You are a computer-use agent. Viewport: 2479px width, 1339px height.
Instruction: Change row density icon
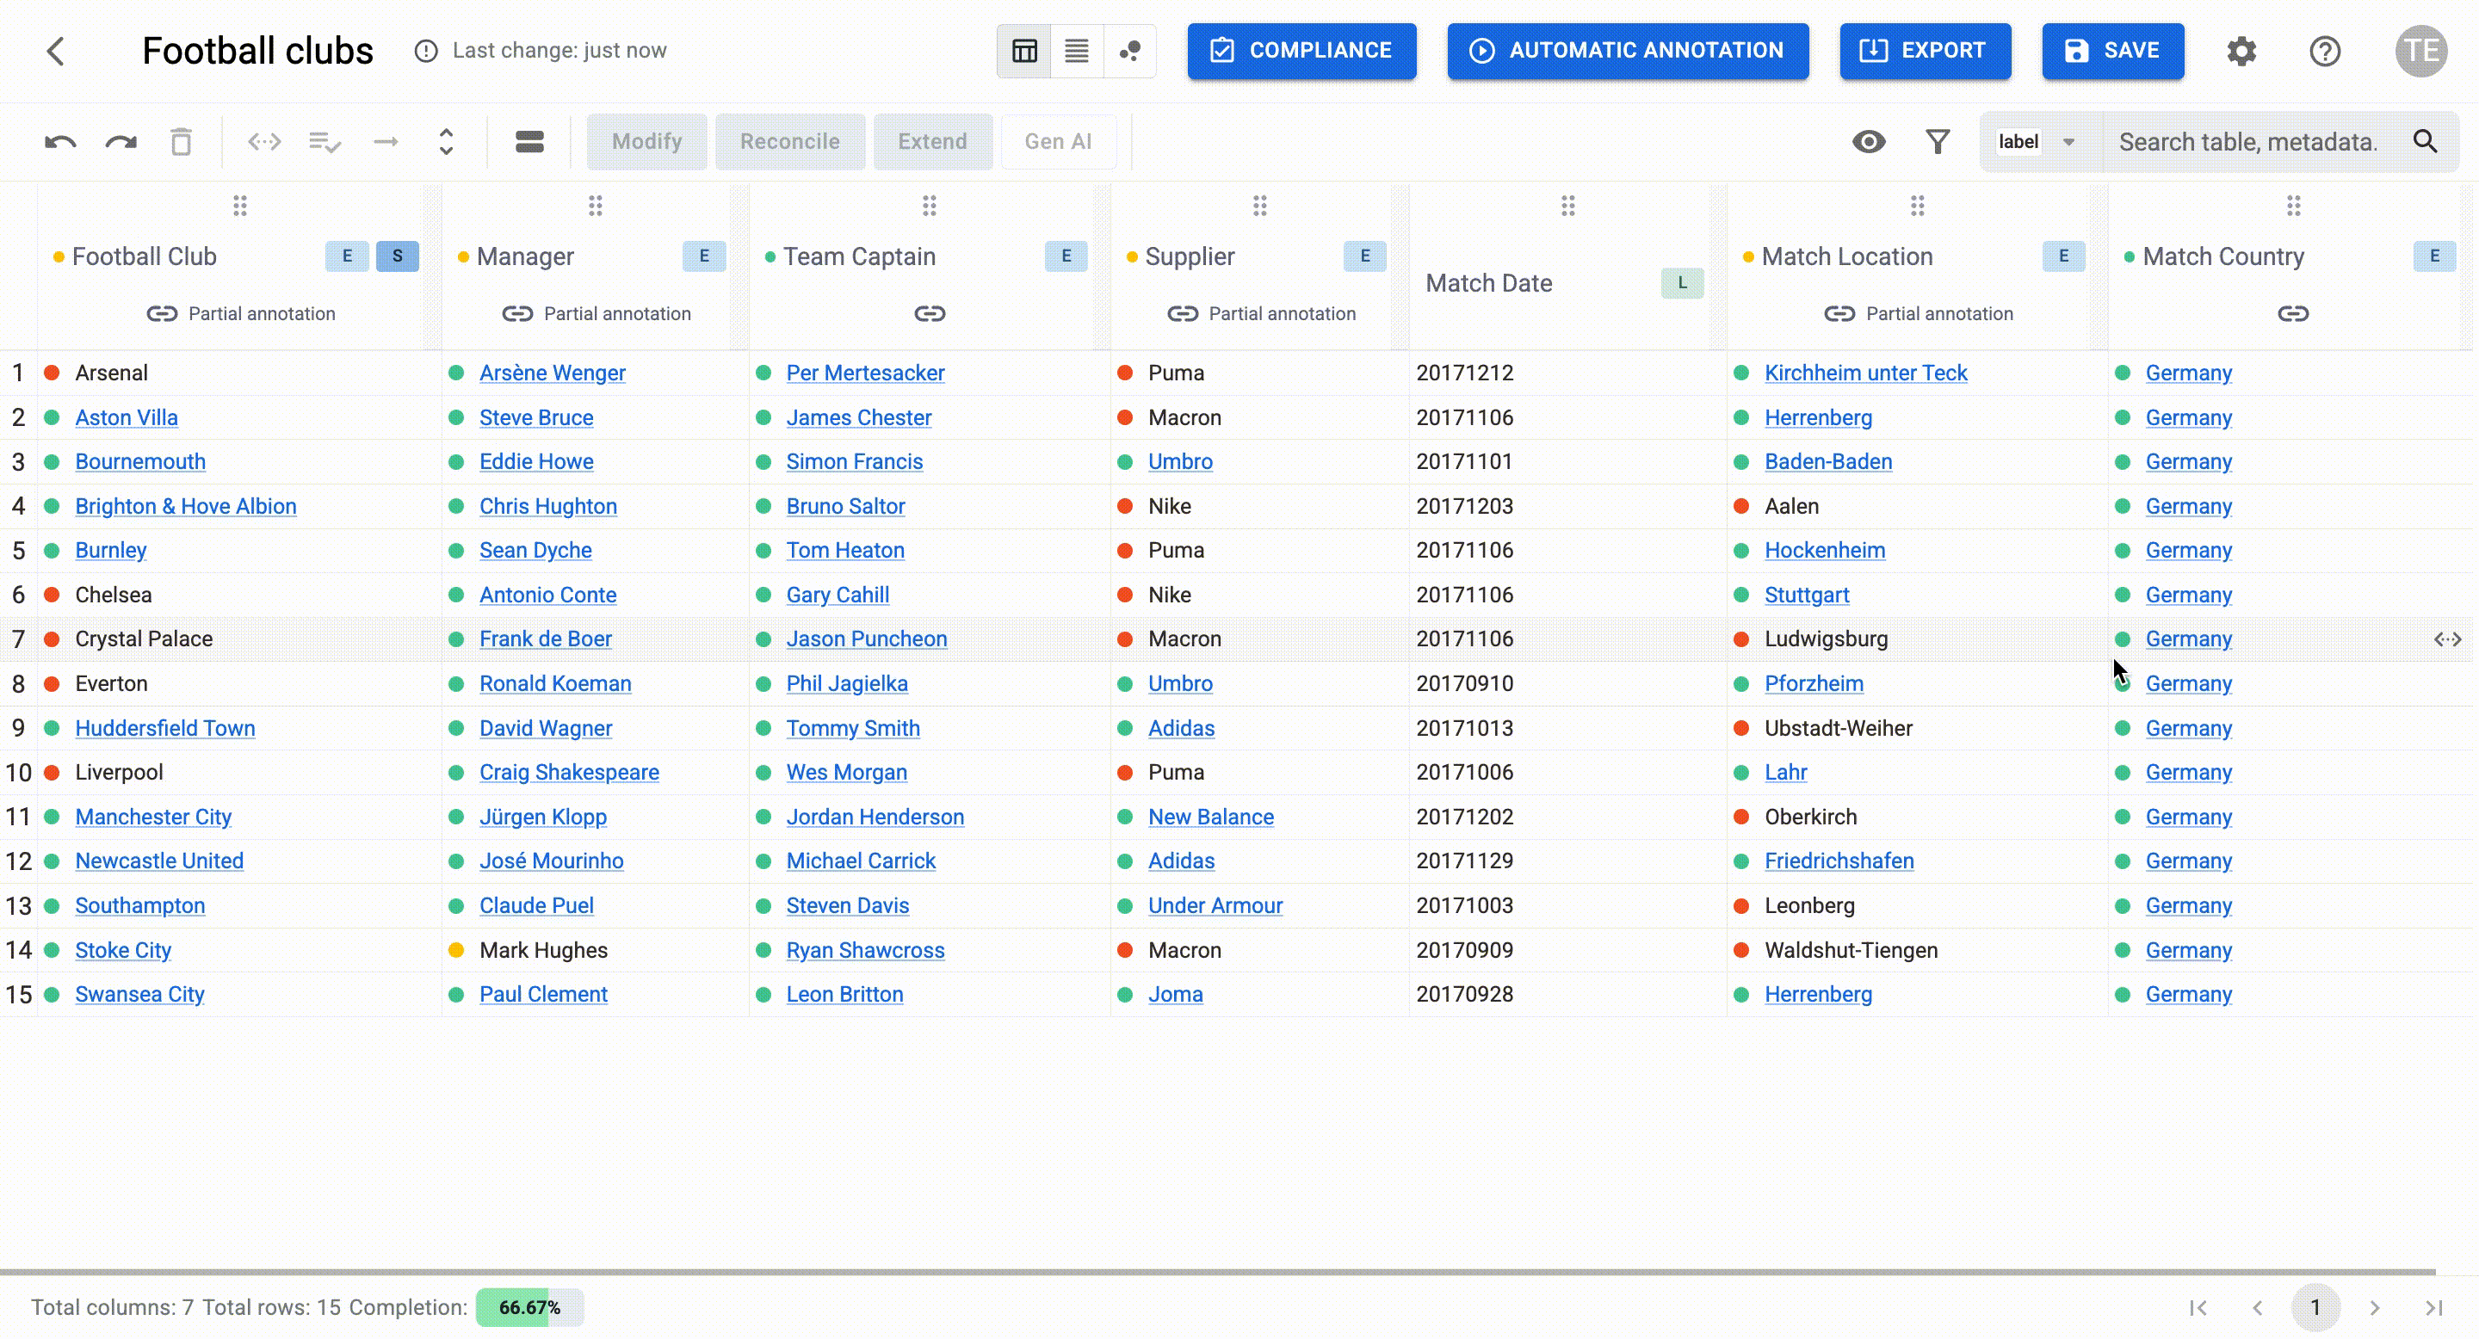529,142
